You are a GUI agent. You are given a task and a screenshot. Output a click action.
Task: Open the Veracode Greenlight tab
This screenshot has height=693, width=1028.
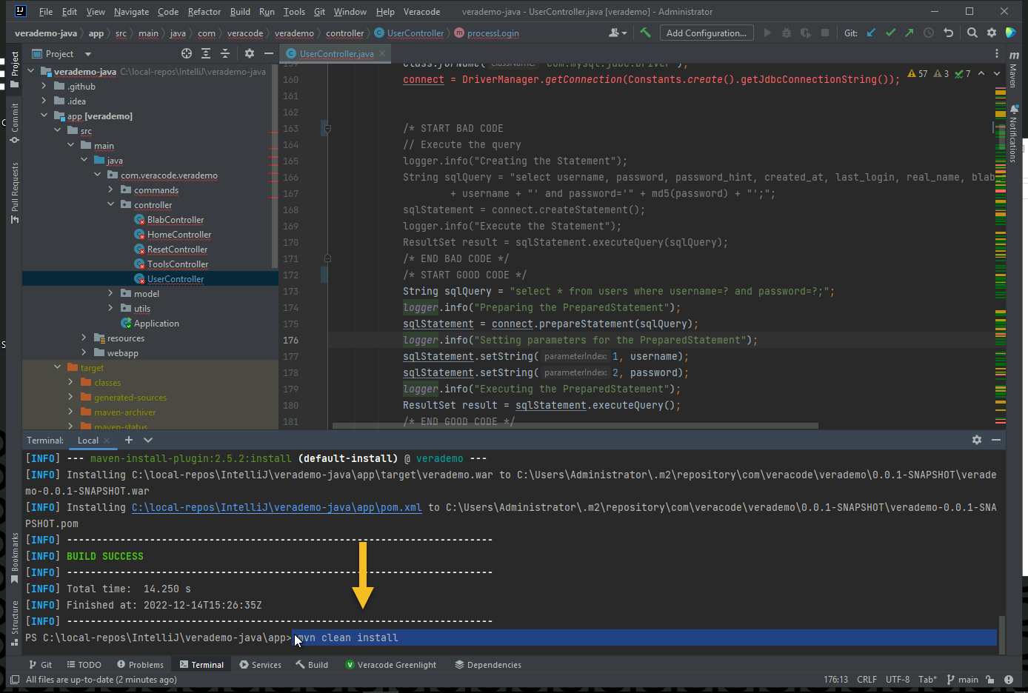[391, 664]
